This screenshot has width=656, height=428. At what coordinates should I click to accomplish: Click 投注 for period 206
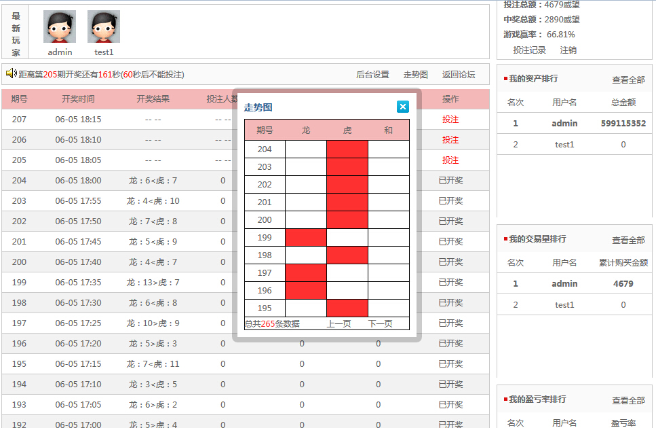tap(450, 140)
